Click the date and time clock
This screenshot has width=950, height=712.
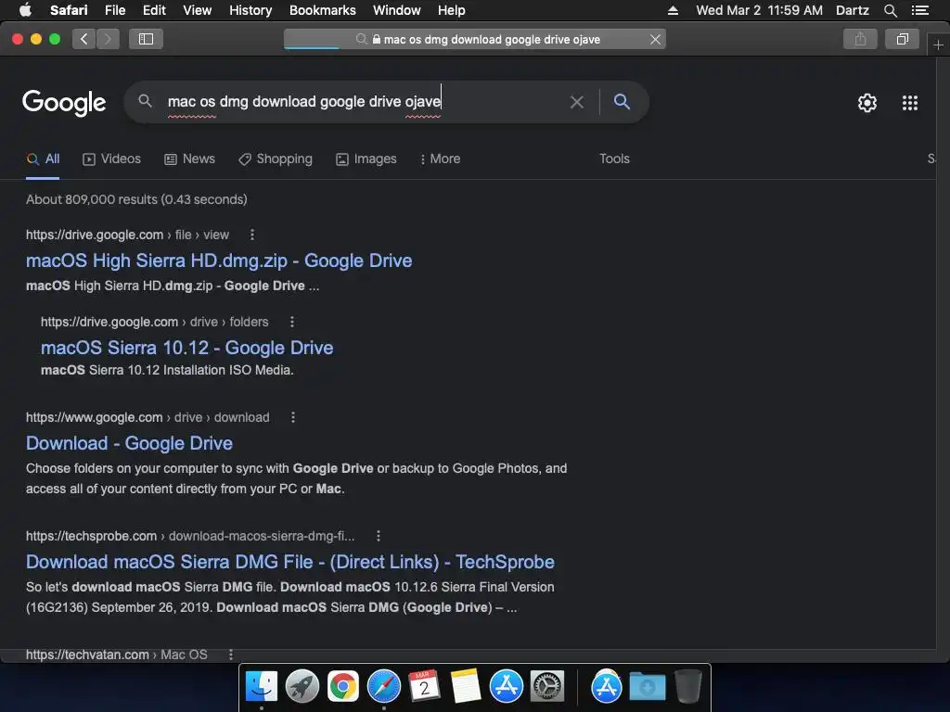pos(759,10)
